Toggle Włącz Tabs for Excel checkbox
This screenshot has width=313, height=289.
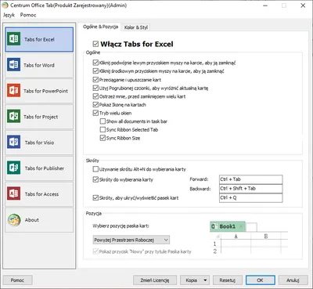(95, 44)
